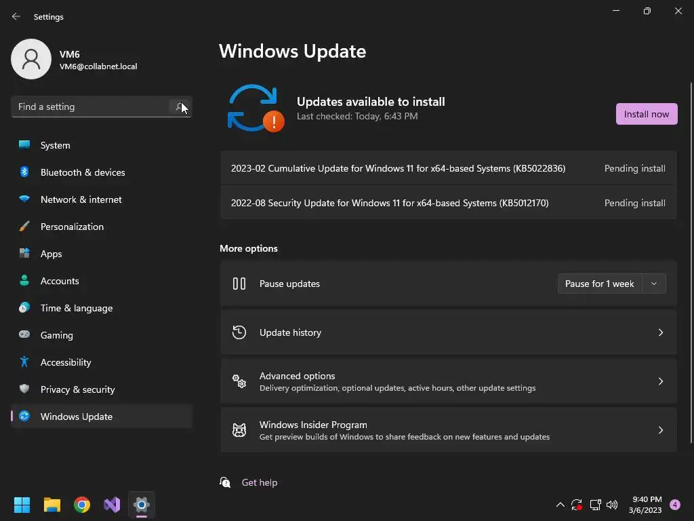694x521 pixels.
Task: Click the volume speaker tray icon
Action: click(x=612, y=505)
